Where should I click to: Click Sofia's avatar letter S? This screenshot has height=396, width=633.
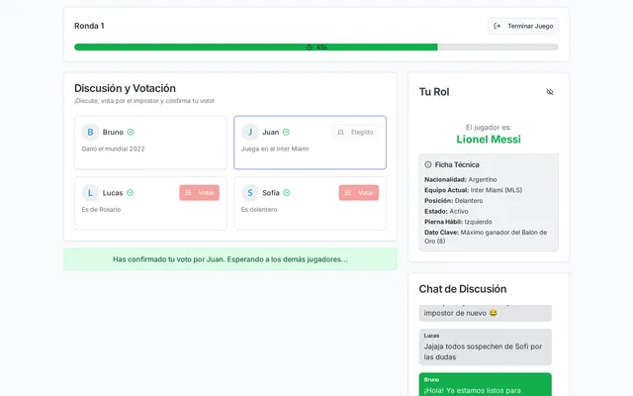click(x=250, y=193)
